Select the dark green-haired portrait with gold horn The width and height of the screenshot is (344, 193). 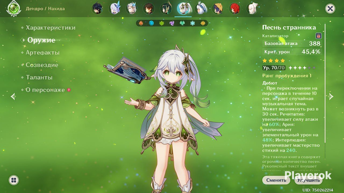pyautogui.click(x=166, y=9)
